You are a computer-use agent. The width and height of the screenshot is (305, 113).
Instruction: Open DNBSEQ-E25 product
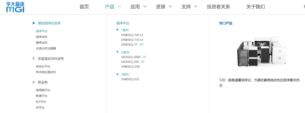pos(130,79)
